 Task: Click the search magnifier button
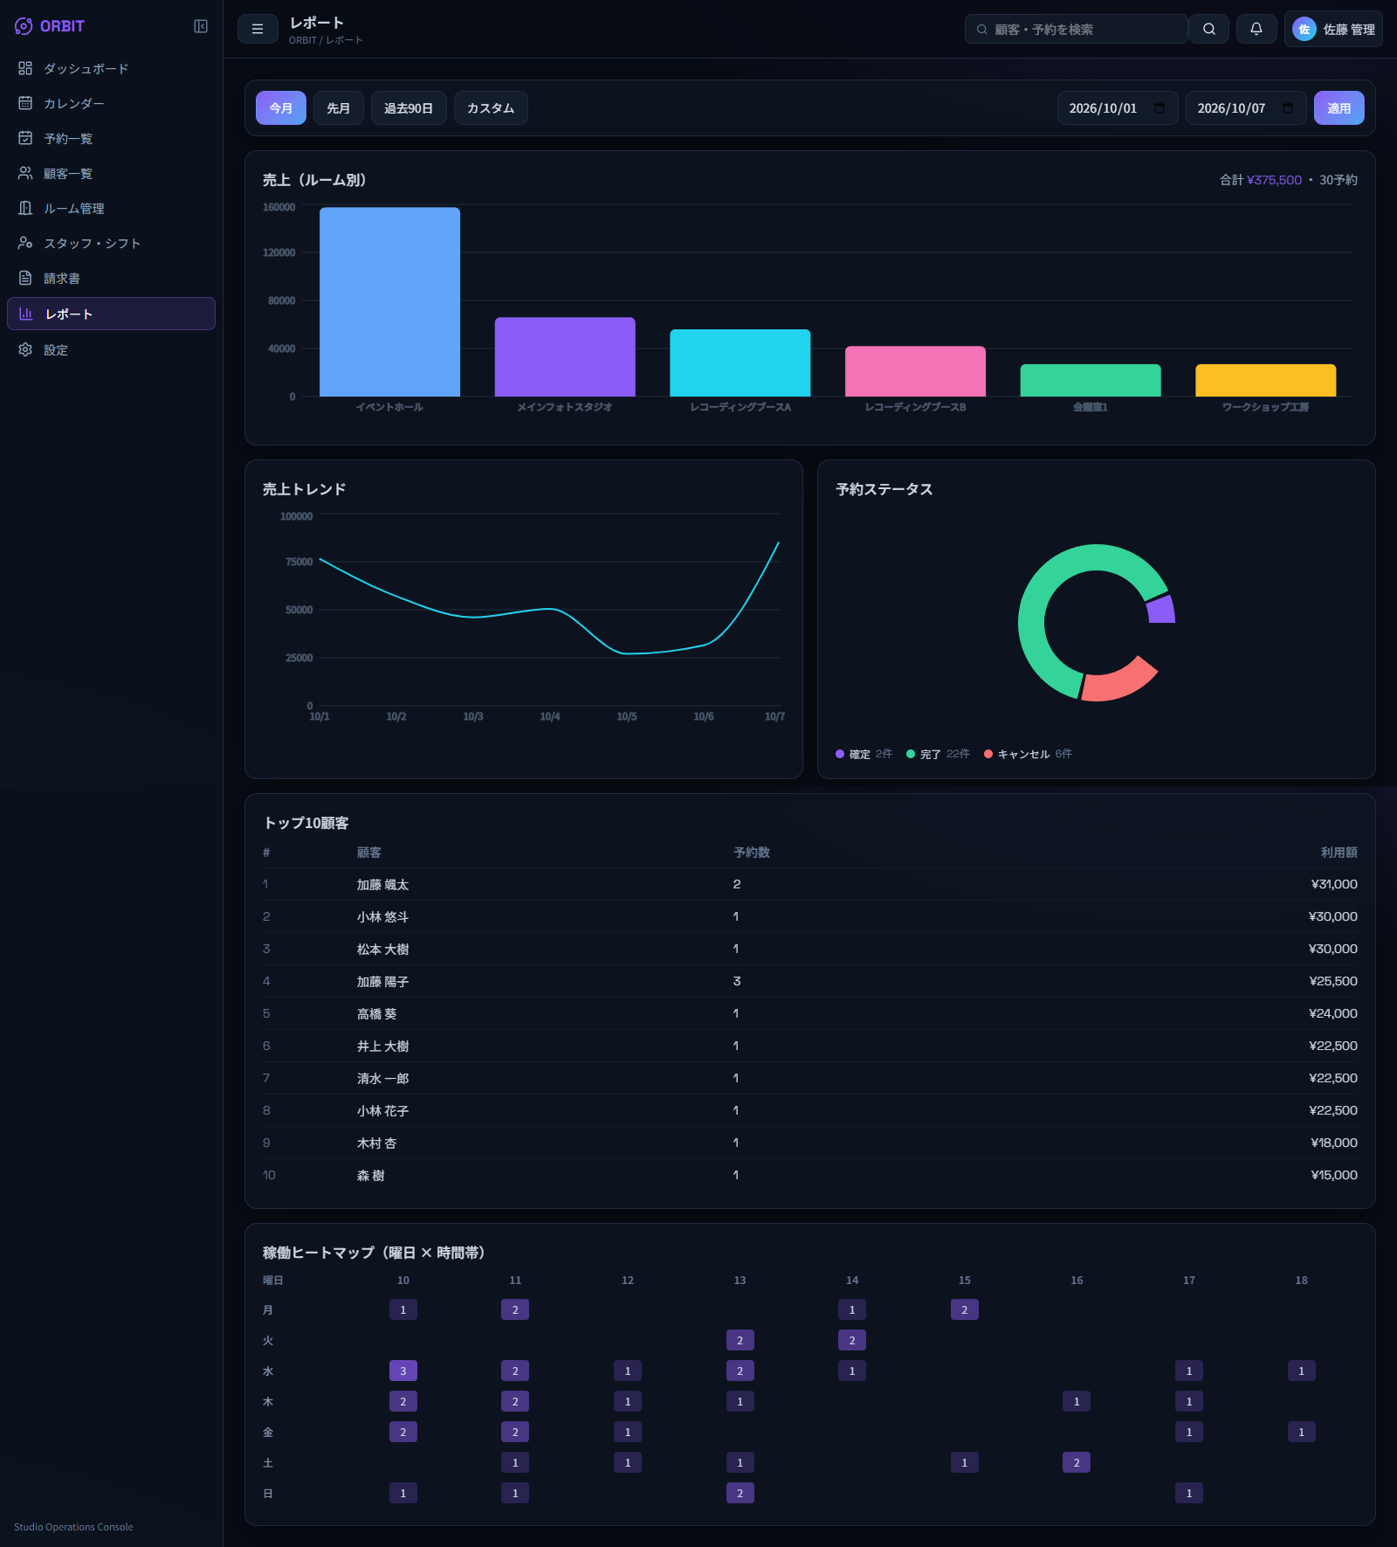click(1209, 29)
